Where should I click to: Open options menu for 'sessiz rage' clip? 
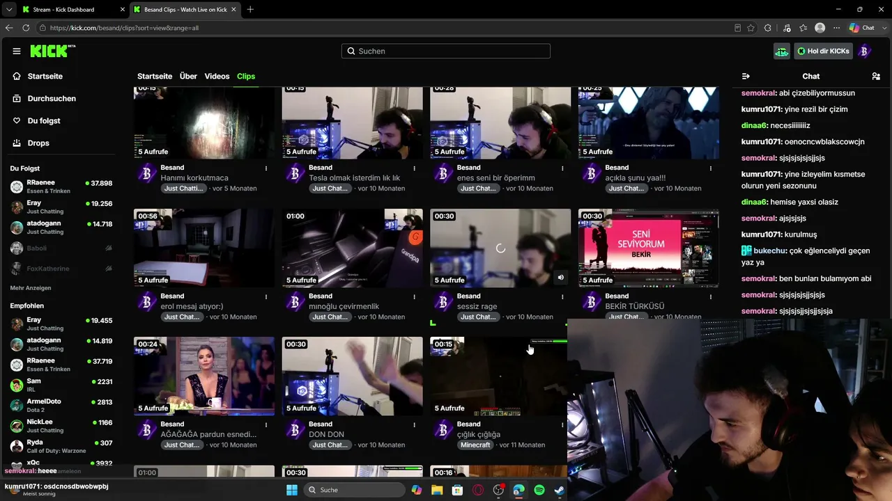coord(562,296)
